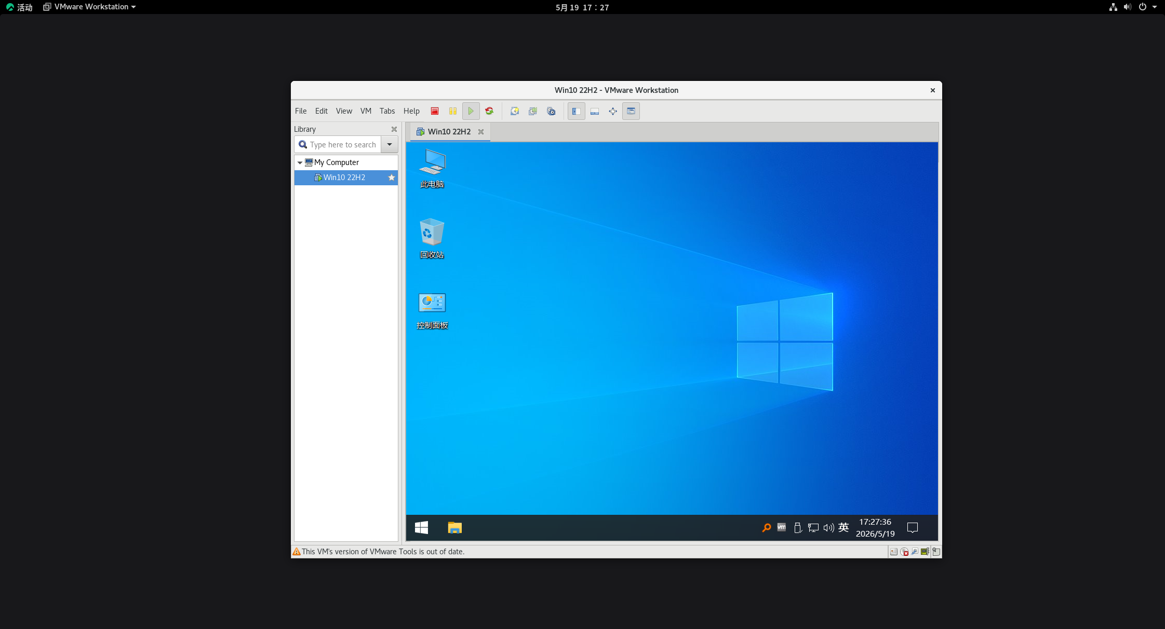Click the 此电脑 desktop icon
Screen dimensions: 1165x629
[x=432, y=169]
